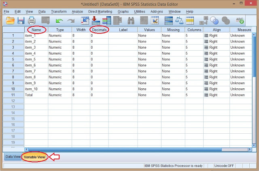259x171 pixels.
Task: Click the horizontal scrollbar left arrow
Action: (26, 150)
